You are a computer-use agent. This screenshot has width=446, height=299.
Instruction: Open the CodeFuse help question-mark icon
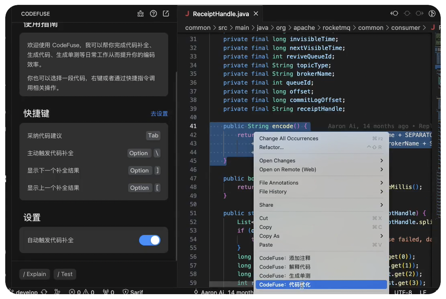153,14
